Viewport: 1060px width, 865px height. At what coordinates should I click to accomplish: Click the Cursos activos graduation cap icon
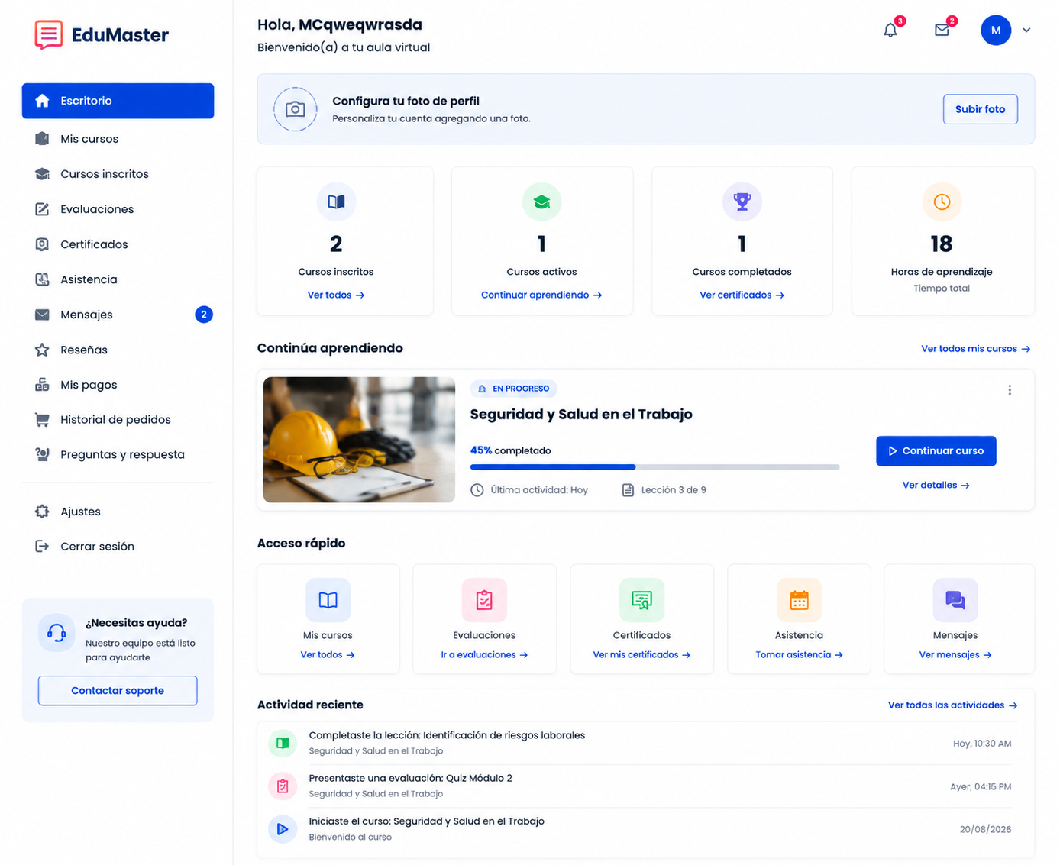(541, 202)
